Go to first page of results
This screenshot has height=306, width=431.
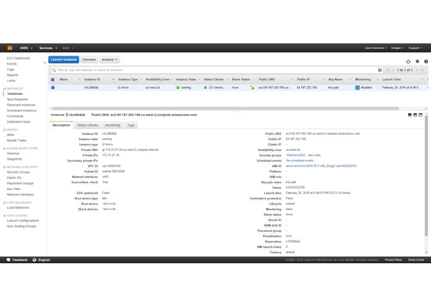388,70
